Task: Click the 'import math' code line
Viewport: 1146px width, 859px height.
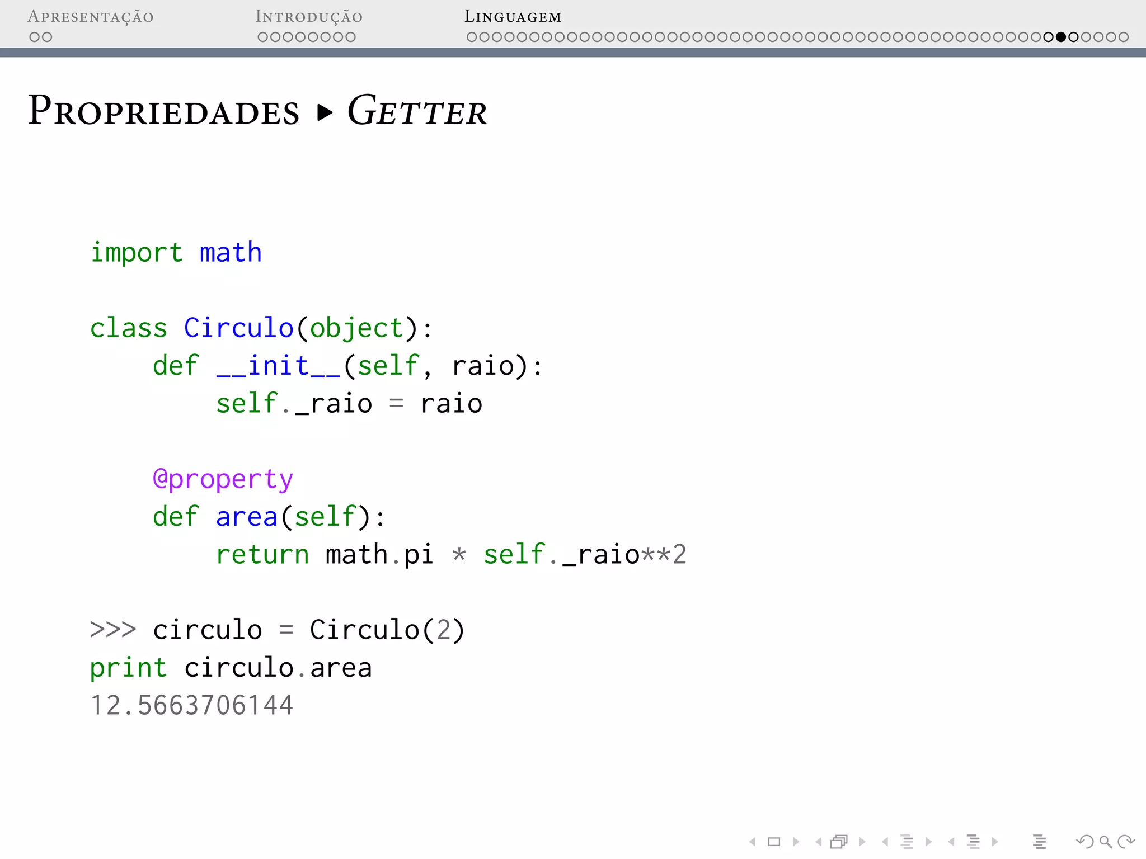Action: (176, 253)
